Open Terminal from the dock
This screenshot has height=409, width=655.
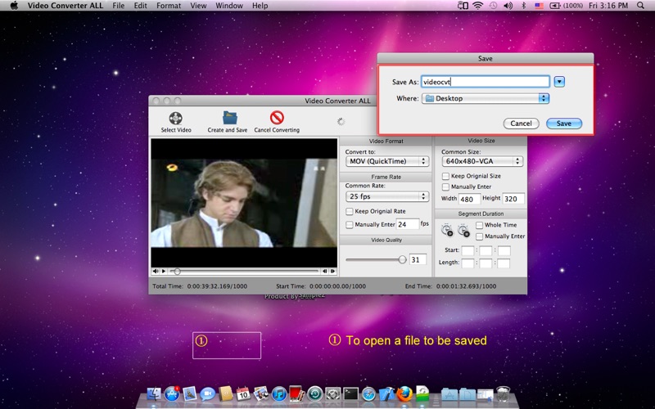[351, 393]
